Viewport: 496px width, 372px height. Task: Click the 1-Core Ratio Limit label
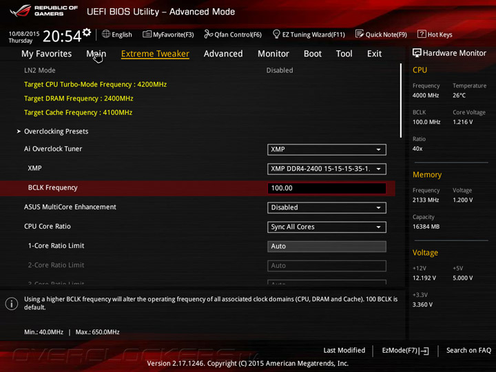[x=56, y=245]
